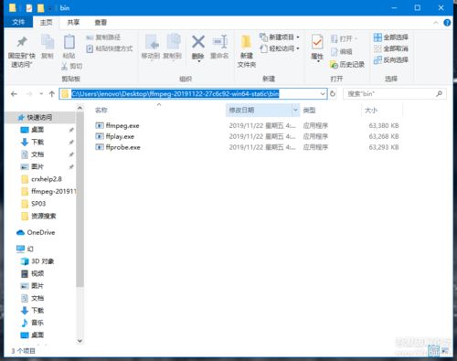The width and height of the screenshot is (457, 361).
Task: Open the Easy access dropdown
Action: point(280,48)
